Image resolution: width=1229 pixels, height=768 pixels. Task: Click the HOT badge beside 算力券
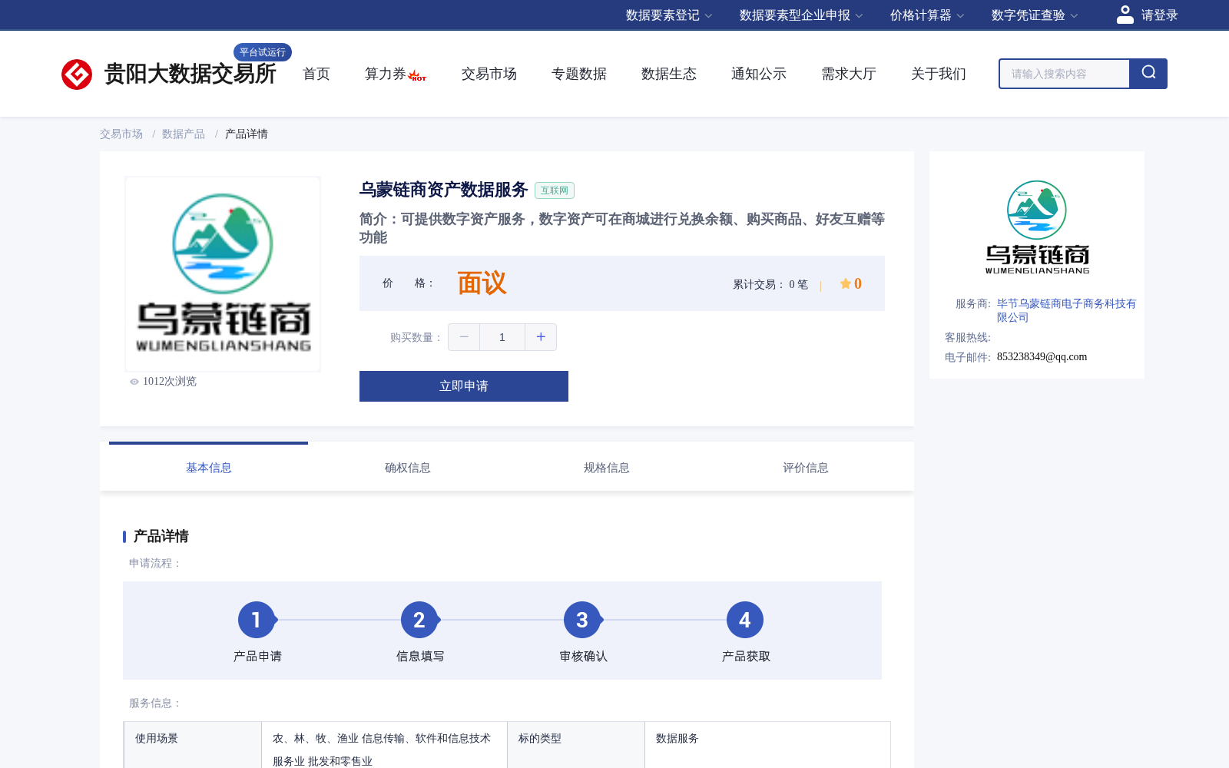(417, 75)
